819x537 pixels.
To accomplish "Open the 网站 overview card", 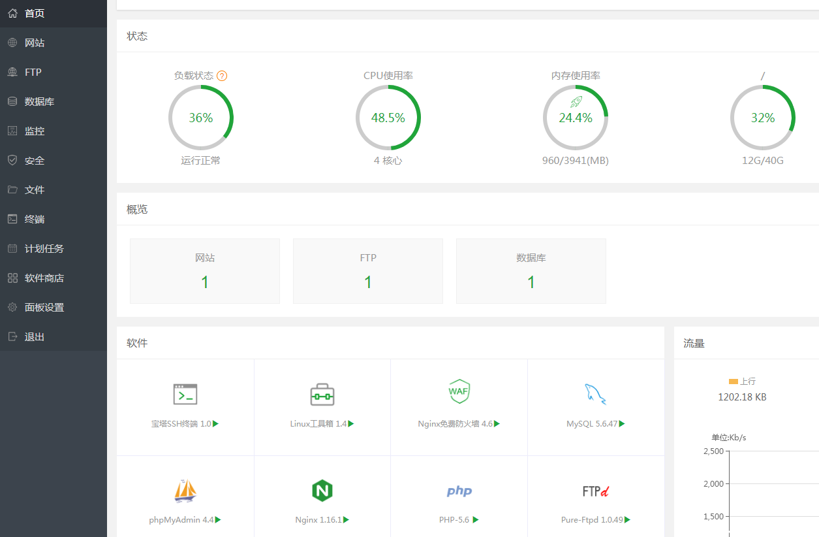I will coord(205,271).
